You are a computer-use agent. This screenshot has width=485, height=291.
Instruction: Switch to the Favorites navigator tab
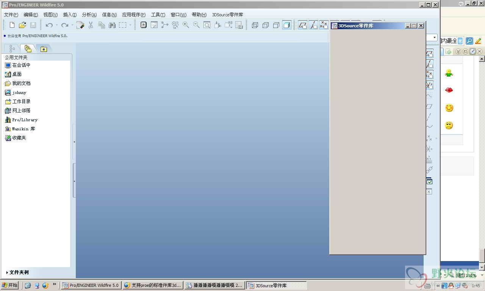pyautogui.click(x=44, y=48)
